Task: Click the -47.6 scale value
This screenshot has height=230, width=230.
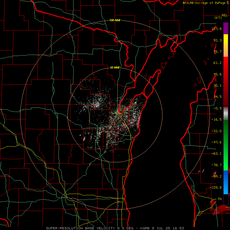Action: tap(216, 142)
